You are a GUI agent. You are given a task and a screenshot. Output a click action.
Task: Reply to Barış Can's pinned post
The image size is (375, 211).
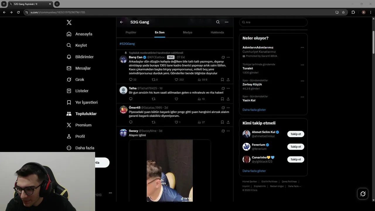(131, 79)
